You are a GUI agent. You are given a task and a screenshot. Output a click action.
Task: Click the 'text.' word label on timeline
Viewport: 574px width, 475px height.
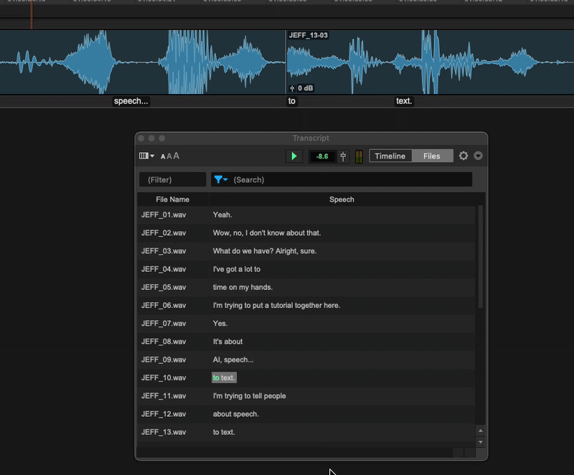404,101
